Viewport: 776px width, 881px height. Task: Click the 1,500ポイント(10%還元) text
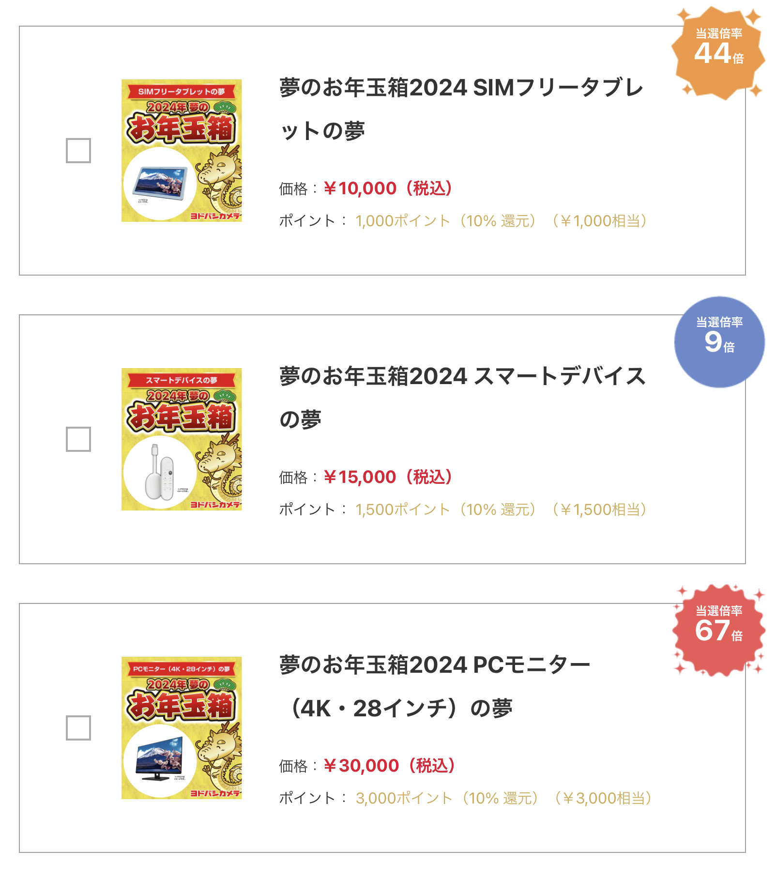[445, 510]
